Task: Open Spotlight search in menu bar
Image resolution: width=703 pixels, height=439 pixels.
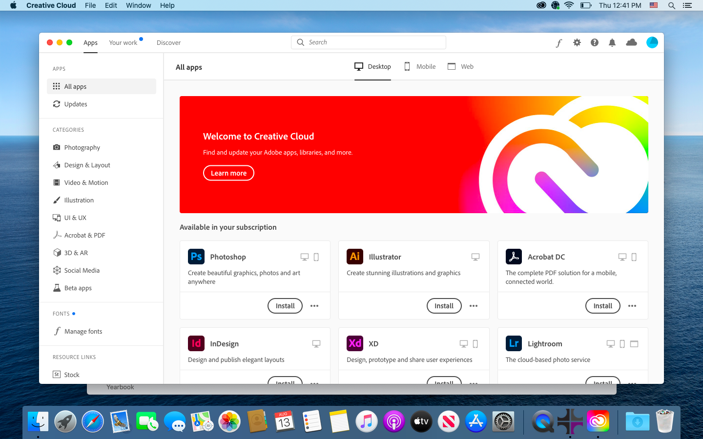Action: click(672, 5)
